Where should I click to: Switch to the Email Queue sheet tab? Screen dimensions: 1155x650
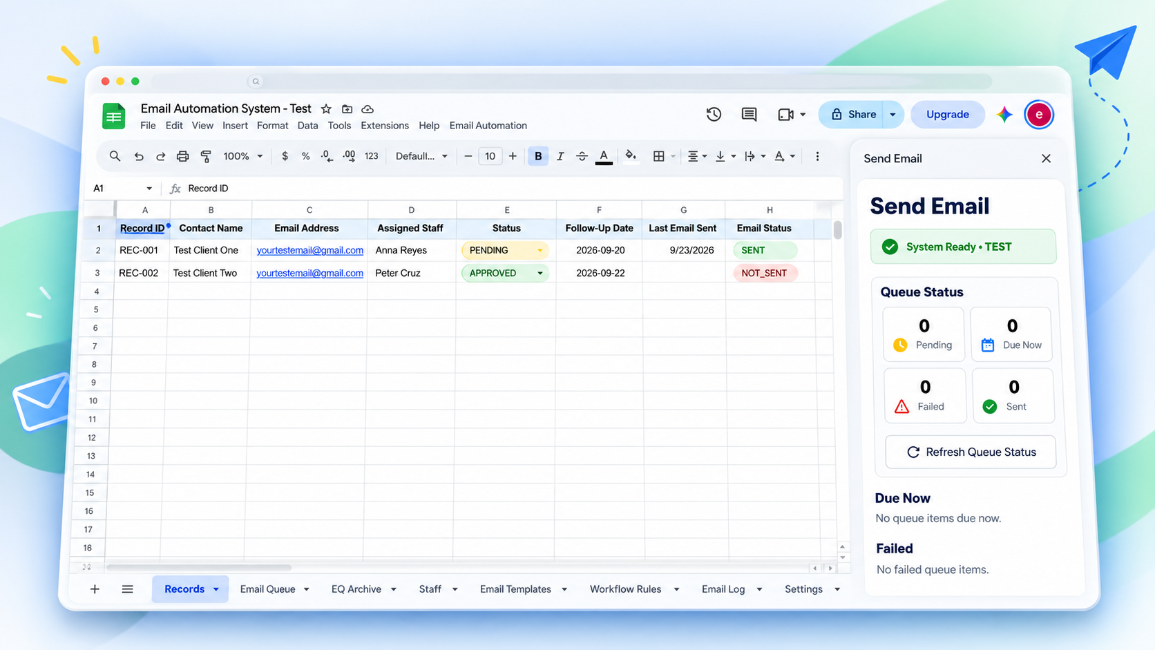(x=267, y=589)
